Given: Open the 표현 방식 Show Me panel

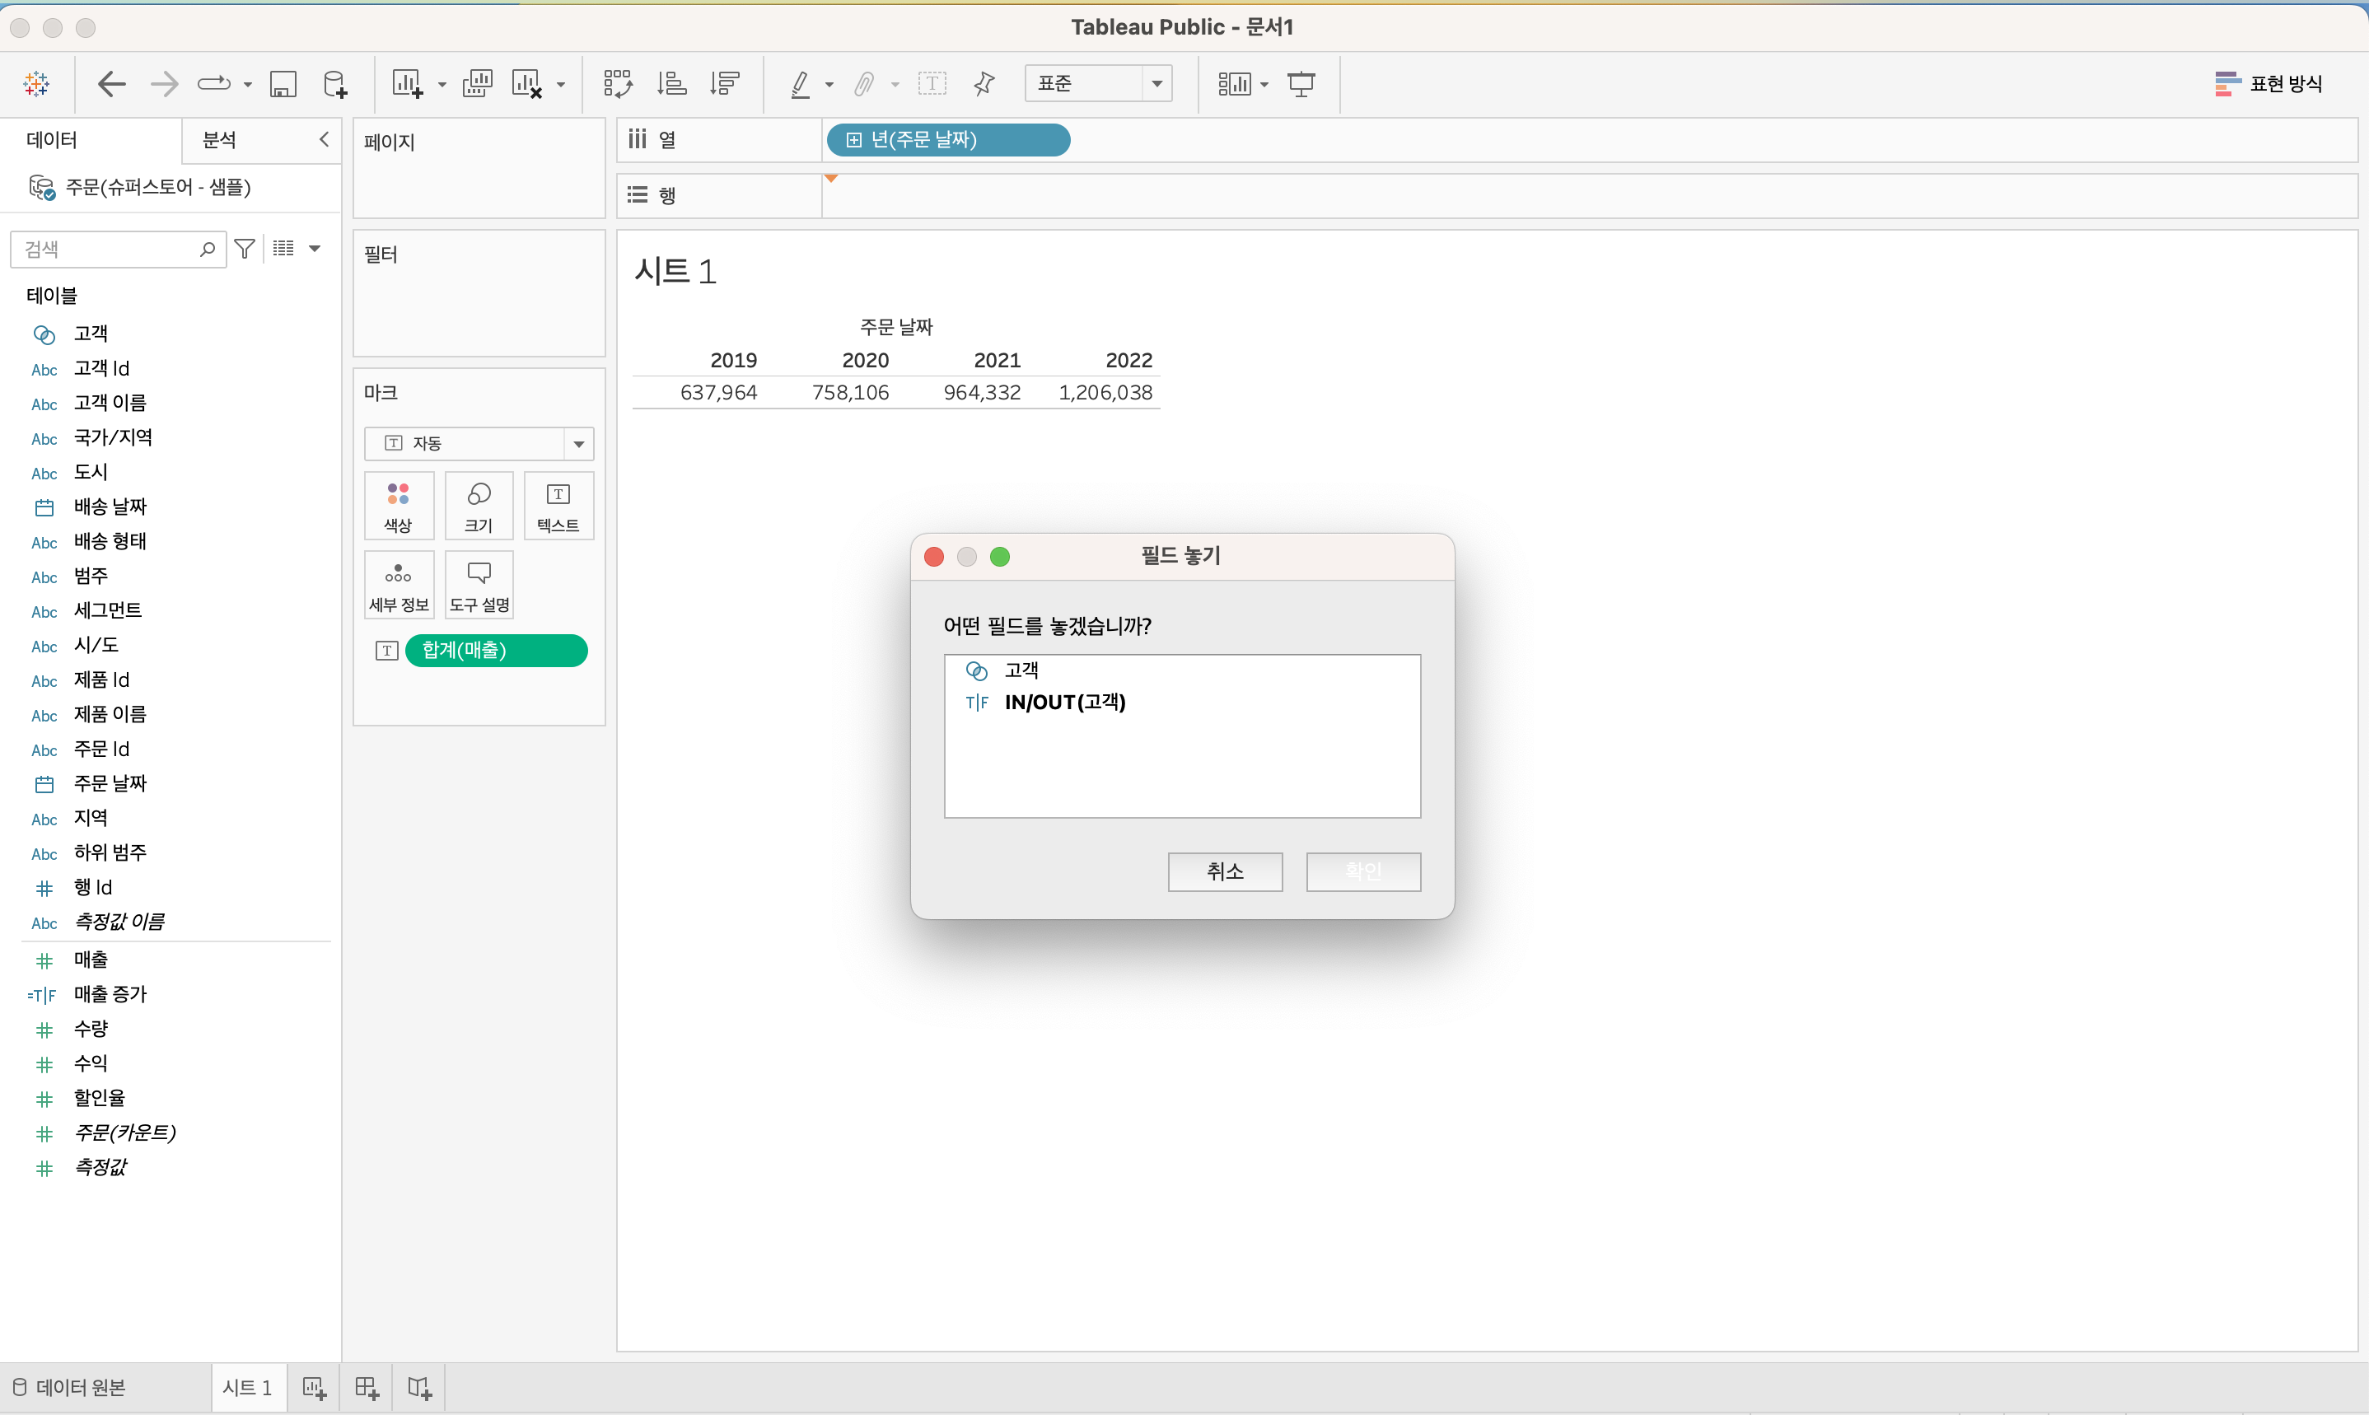Looking at the screenshot, I should 2268,84.
